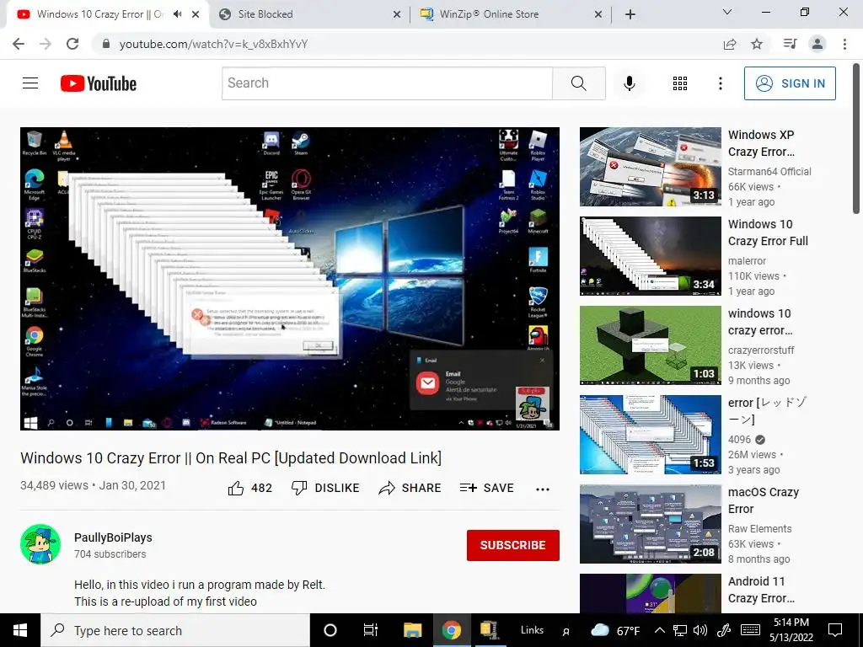The height and width of the screenshot is (647, 863).
Task: Close the Site Blocked tab
Action: [397, 14]
